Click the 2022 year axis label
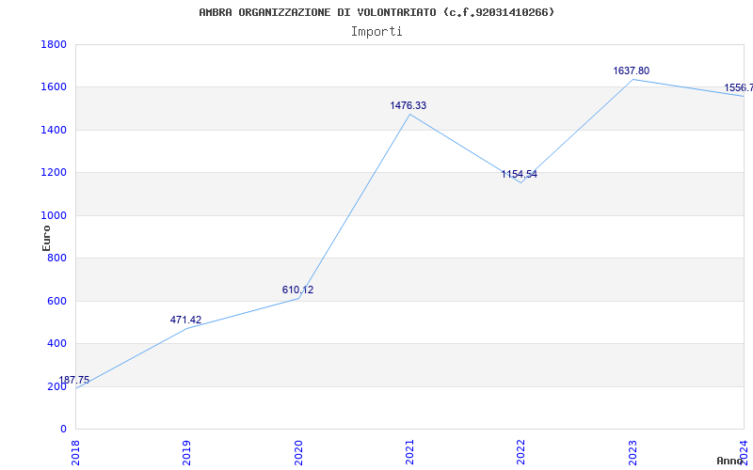Viewport: 753px width, 470px height. pyautogui.click(x=521, y=452)
